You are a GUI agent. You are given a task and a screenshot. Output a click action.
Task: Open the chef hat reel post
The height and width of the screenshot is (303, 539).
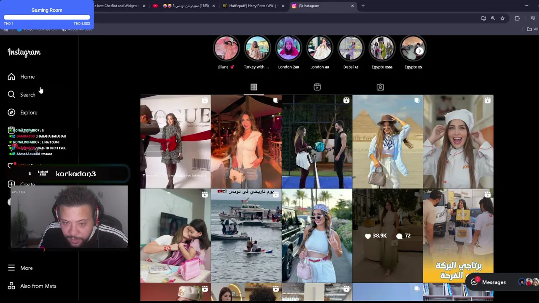pos(458,141)
